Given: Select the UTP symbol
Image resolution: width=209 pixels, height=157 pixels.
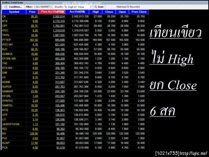Looking at the screenshot, I should [x=5, y=115].
